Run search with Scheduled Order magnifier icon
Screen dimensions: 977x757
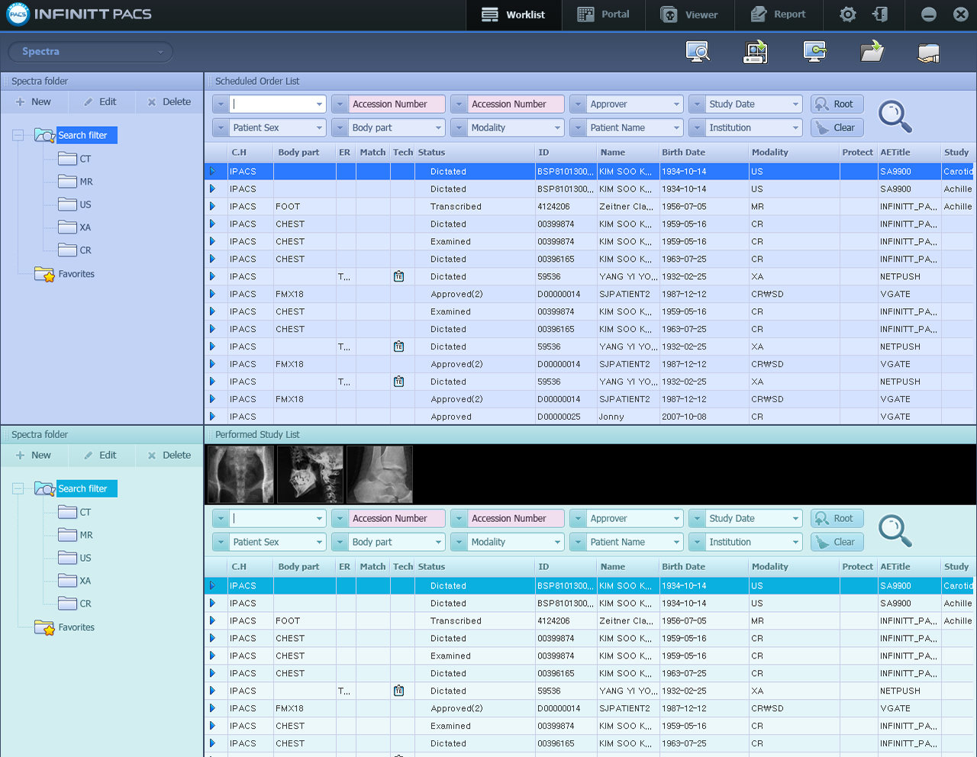[895, 116]
